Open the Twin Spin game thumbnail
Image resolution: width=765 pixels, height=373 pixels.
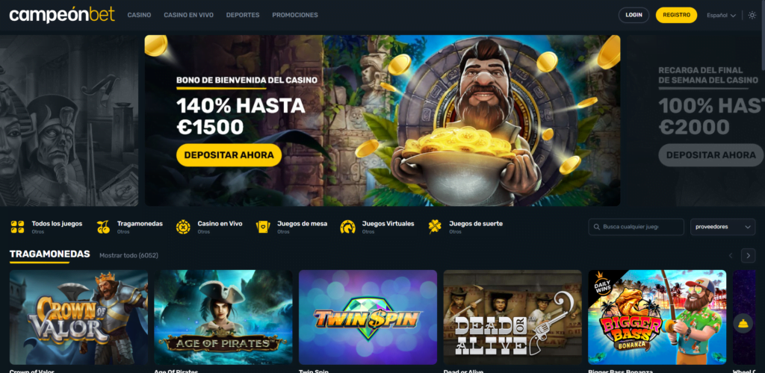[x=368, y=318]
